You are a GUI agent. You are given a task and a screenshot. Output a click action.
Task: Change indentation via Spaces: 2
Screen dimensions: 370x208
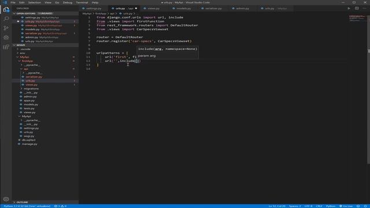(295, 206)
